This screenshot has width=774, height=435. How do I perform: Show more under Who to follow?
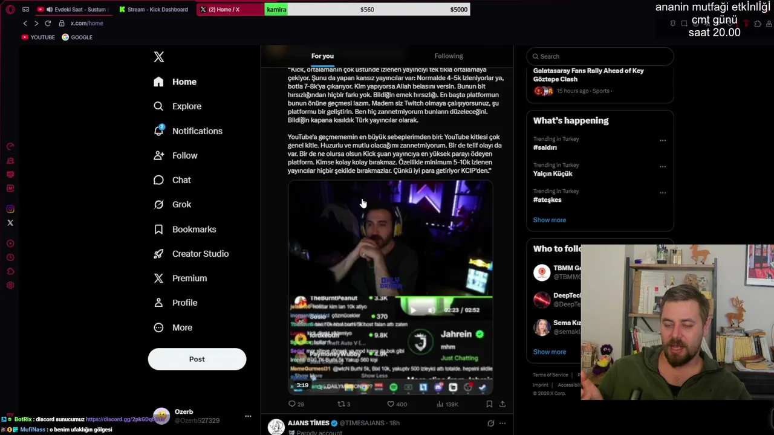pos(549,352)
